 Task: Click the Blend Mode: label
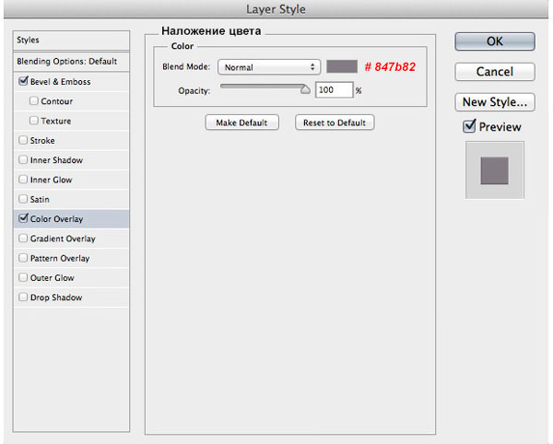[x=186, y=67]
